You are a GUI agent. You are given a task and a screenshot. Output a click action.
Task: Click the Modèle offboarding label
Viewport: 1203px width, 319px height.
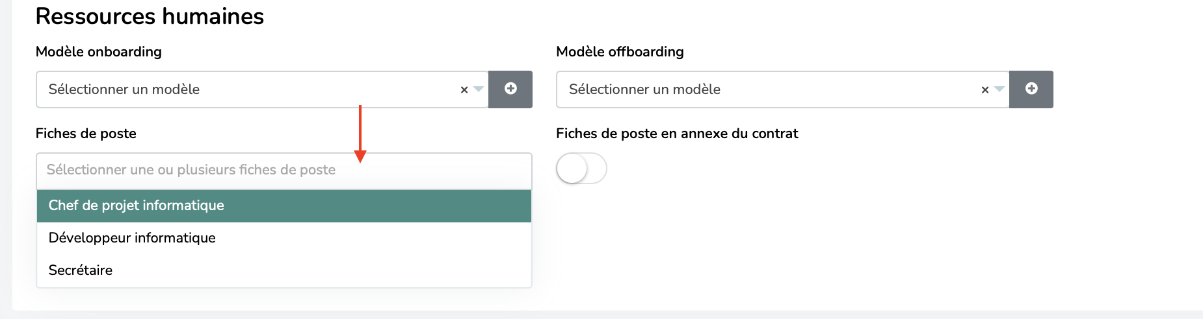[620, 52]
